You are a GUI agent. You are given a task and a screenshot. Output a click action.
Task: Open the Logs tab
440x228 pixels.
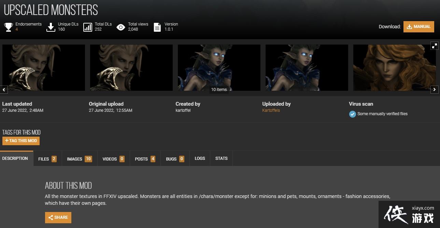(x=200, y=158)
